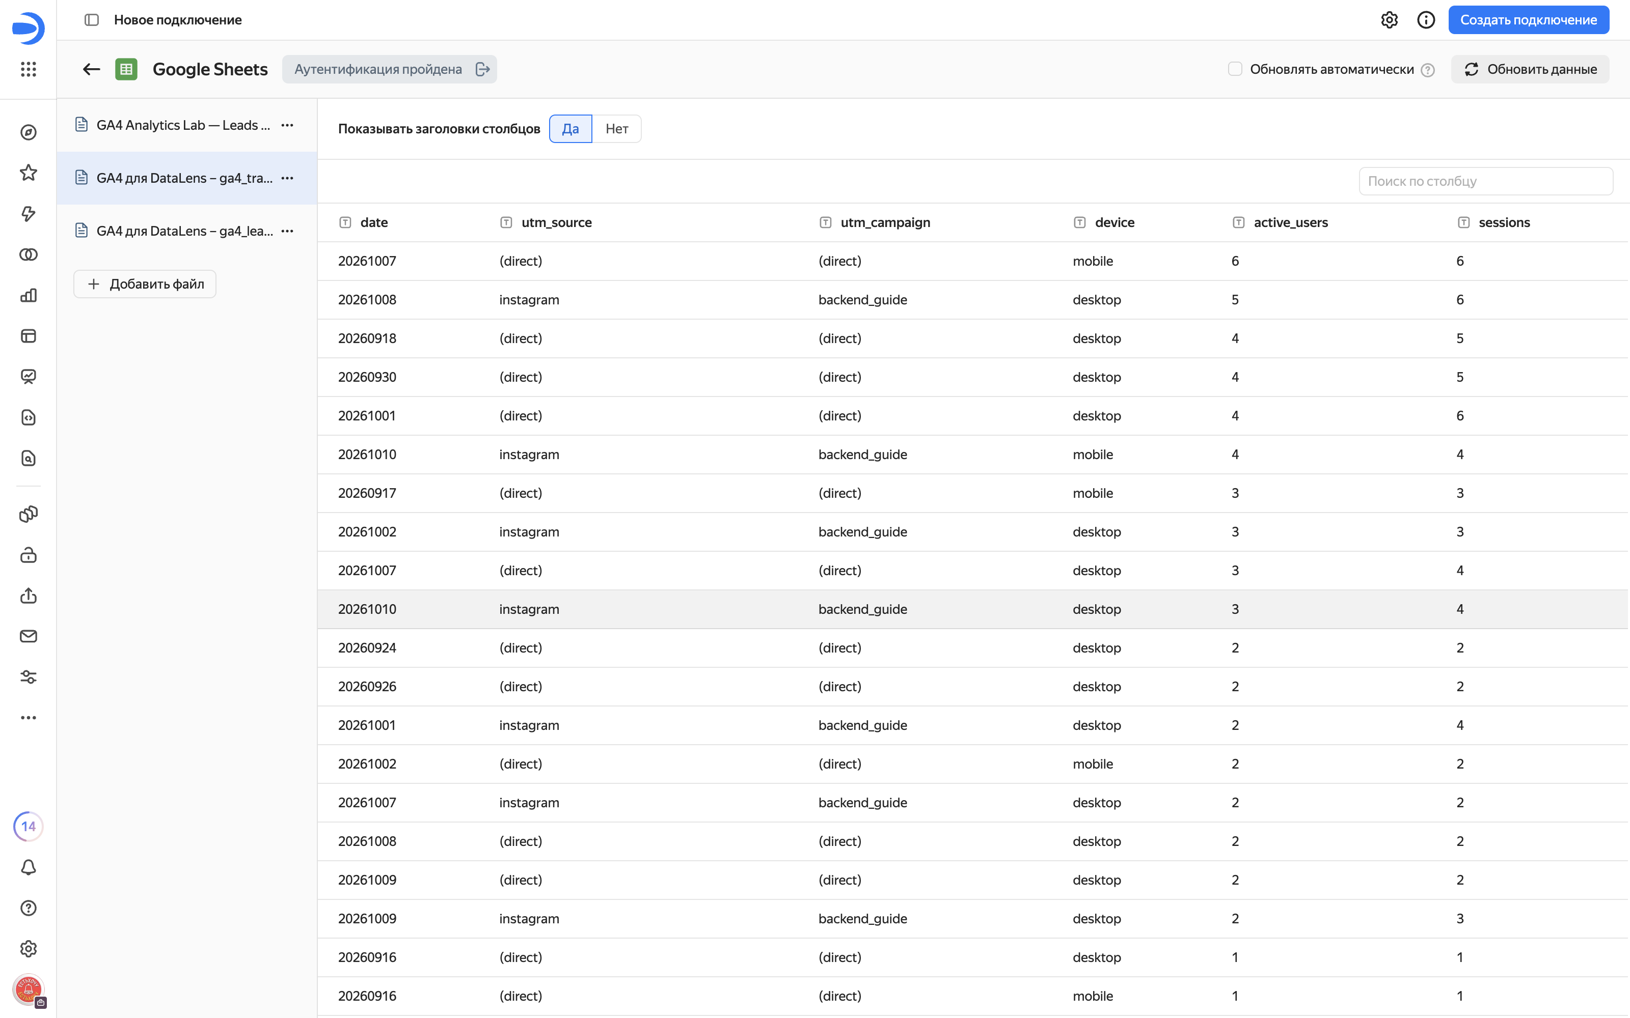This screenshot has width=1630, height=1018.
Task: Click the utm_campaign column header
Action: [885, 222]
